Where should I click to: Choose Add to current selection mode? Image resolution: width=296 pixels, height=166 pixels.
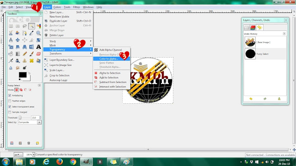21,90
